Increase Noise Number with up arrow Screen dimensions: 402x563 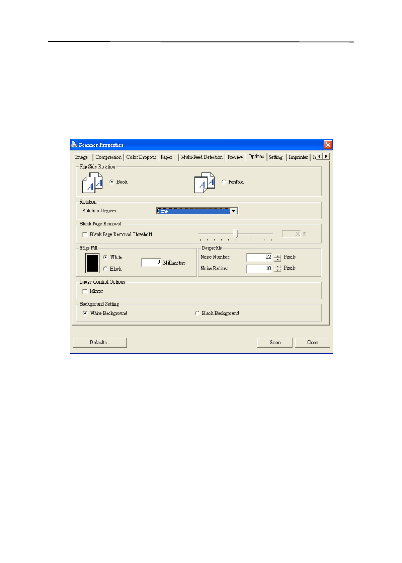tap(277, 255)
